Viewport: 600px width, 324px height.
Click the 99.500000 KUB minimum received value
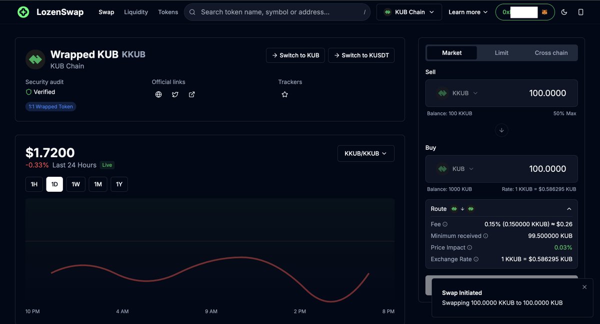(550, 236)
